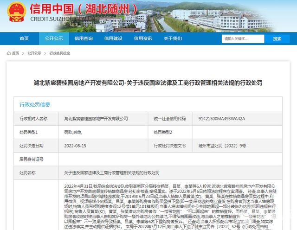Screen dimensions: 297x230
Task: Go to 行政处罚信息 breadcrumb link
Action: (60, 53)
